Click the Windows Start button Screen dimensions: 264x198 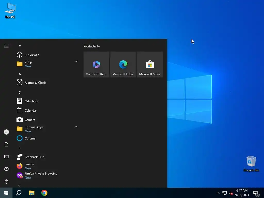[6, 193]
